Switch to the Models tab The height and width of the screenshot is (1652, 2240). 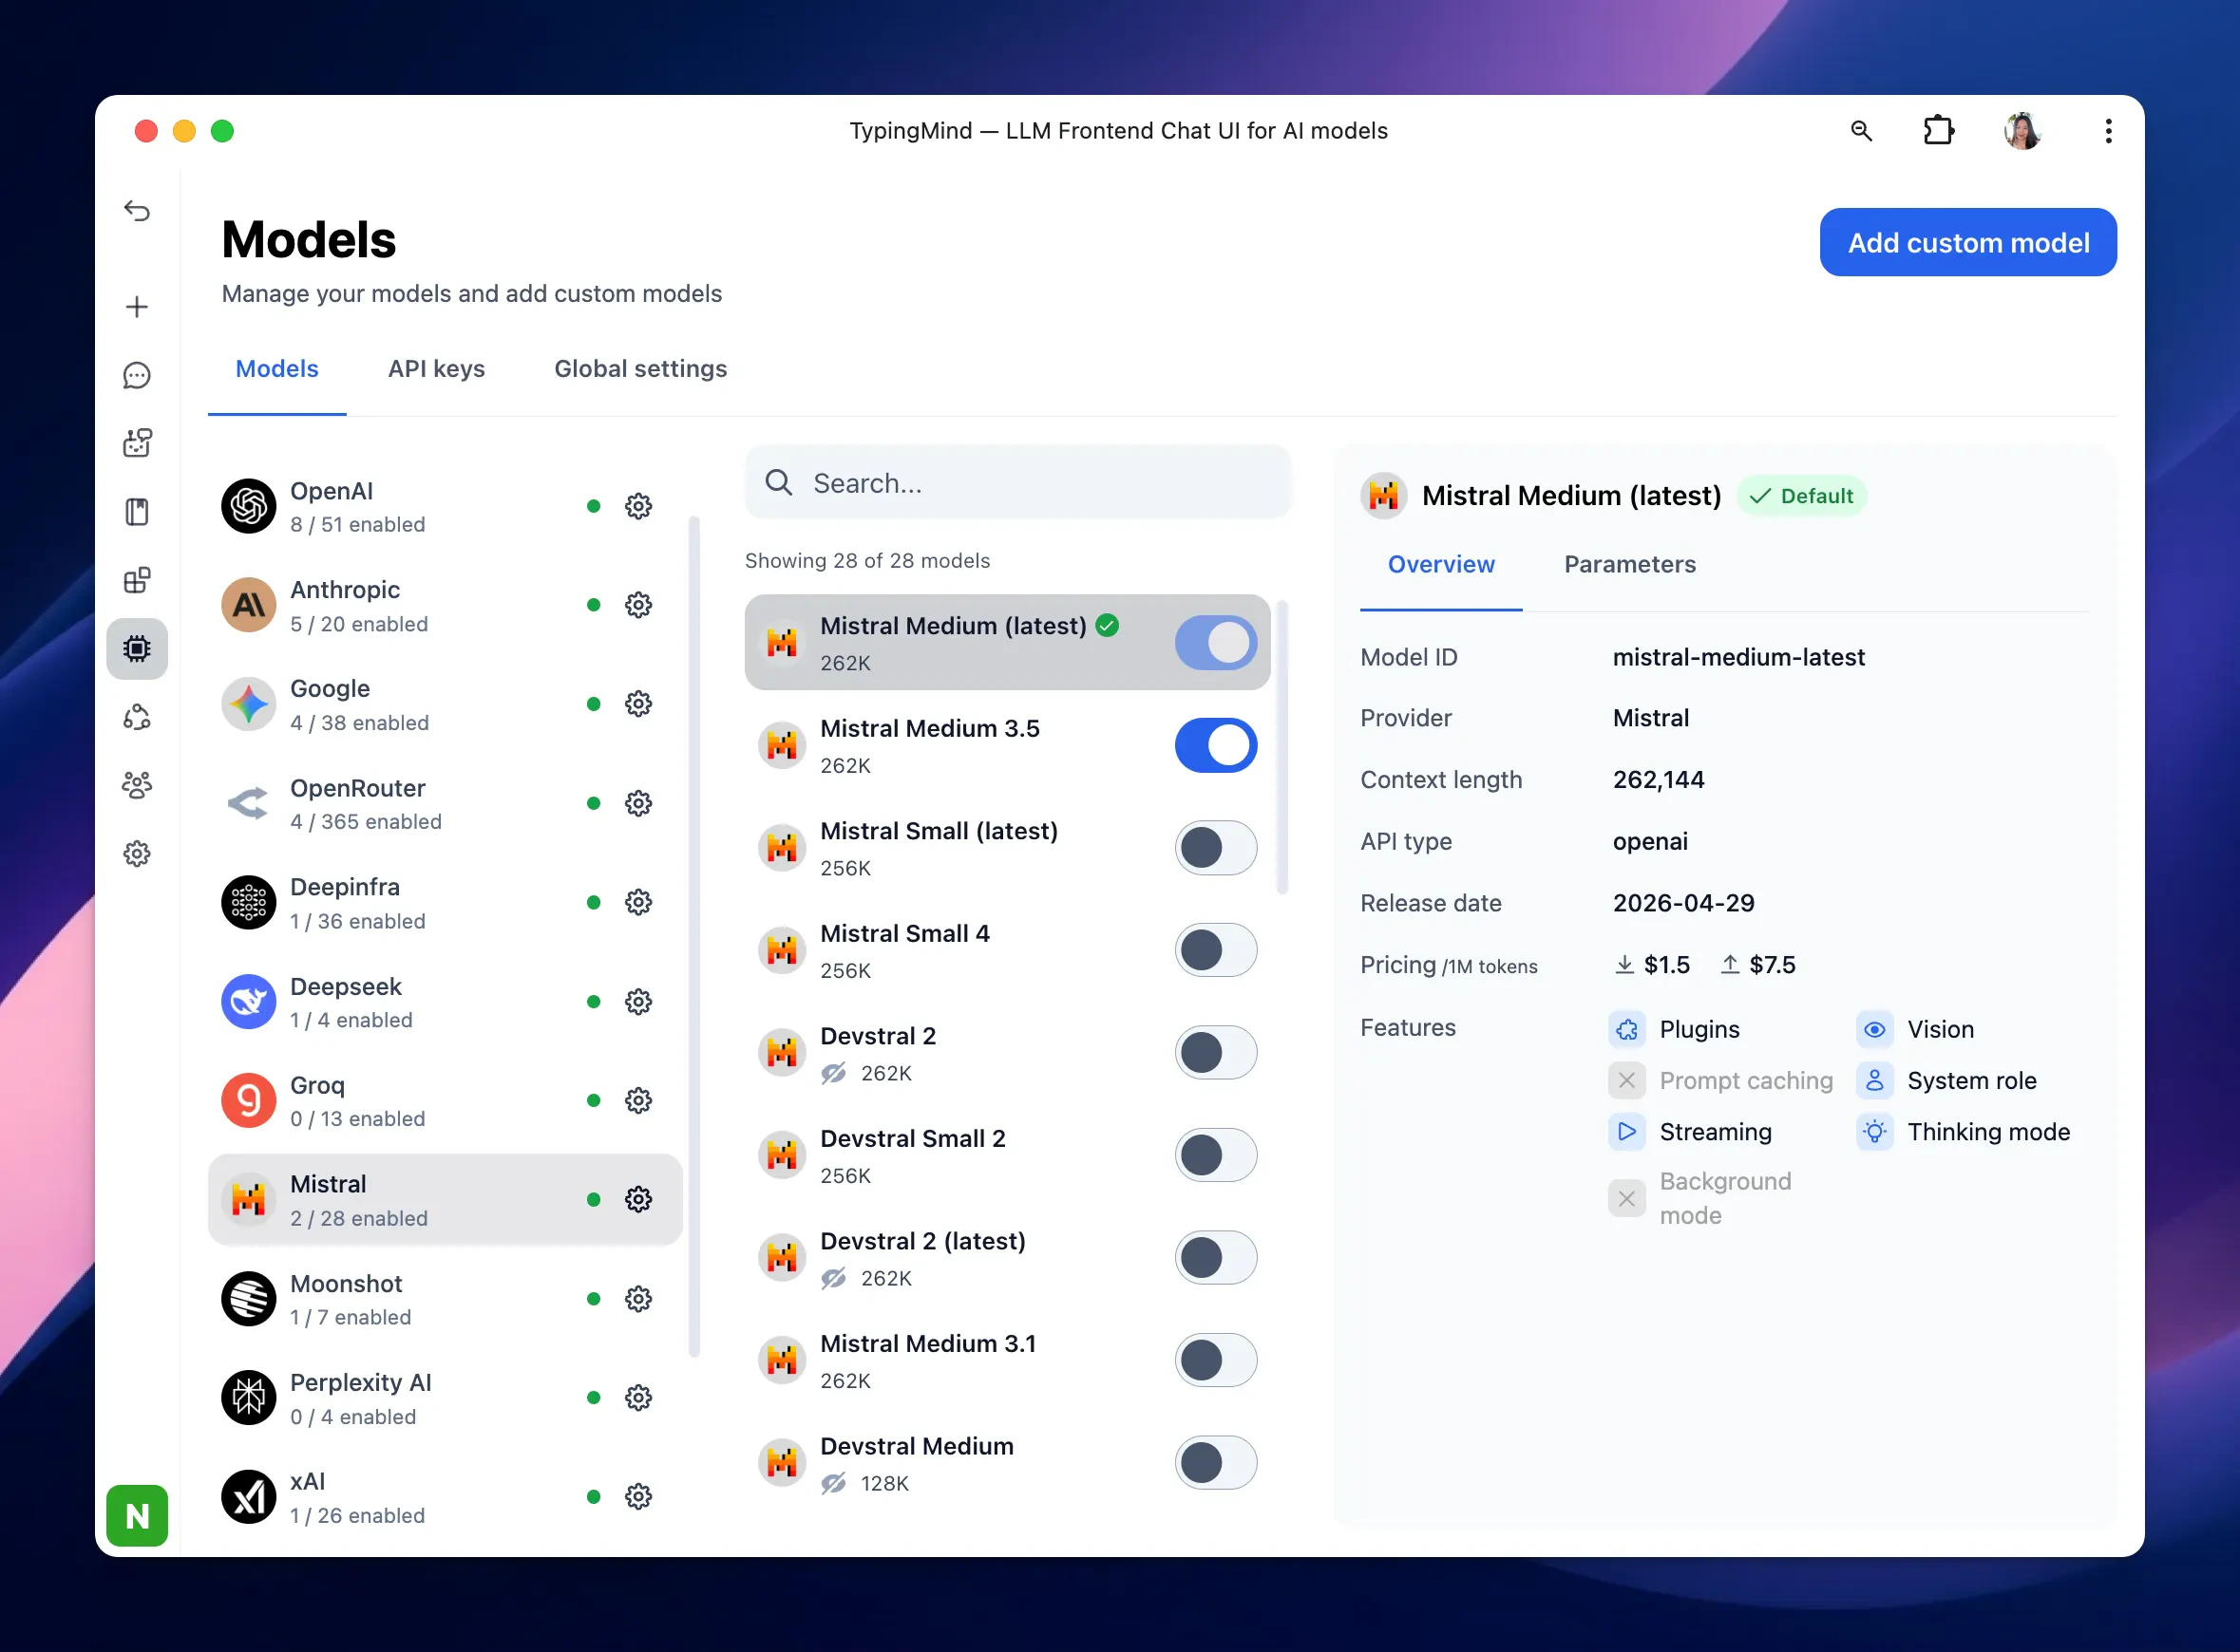pyautogui.click(x=277, y=369)
